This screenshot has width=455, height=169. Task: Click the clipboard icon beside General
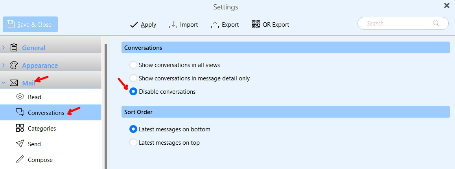[x=14, y=48]
